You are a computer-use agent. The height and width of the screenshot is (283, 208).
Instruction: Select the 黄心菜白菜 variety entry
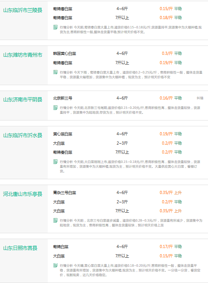click(62, 134)
